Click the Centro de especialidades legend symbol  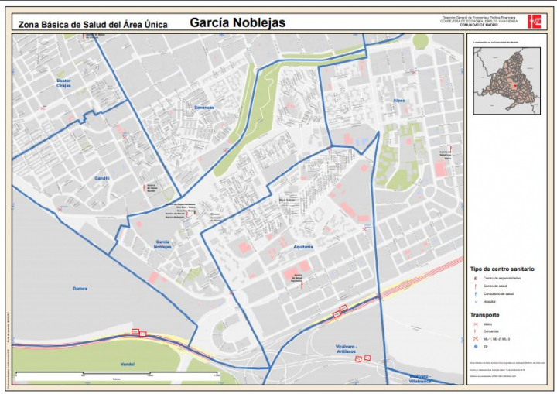pos(475,277)
